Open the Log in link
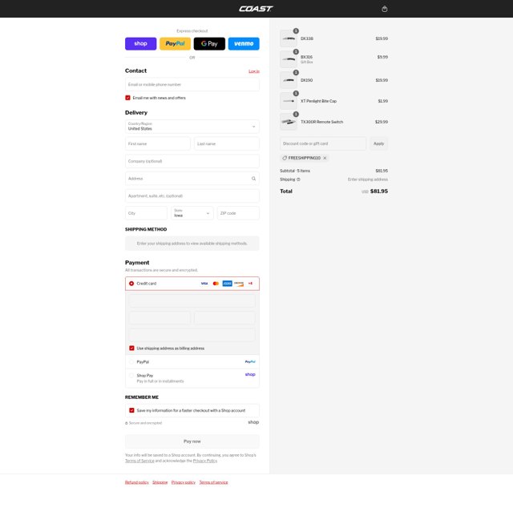 [x=254, y=71]
